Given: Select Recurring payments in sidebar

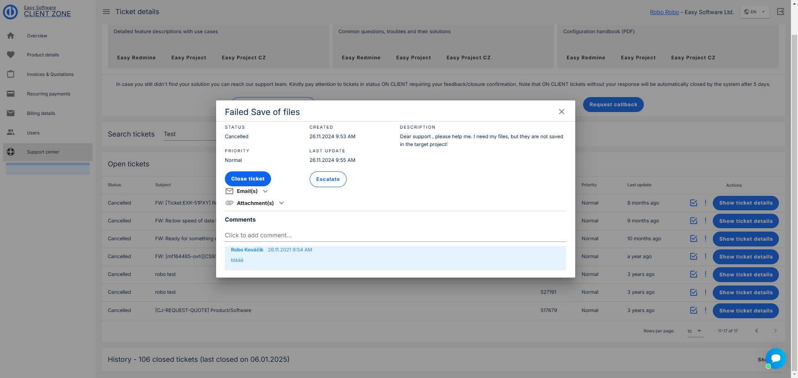Looking at the screenshot, I should point(48,94).
